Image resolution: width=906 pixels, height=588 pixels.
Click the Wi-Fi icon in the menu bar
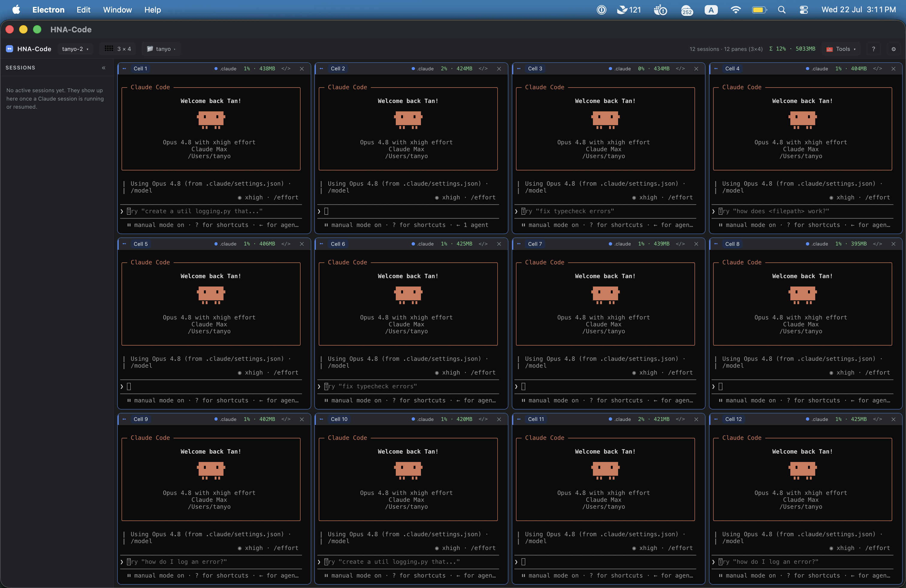[736, 10]
